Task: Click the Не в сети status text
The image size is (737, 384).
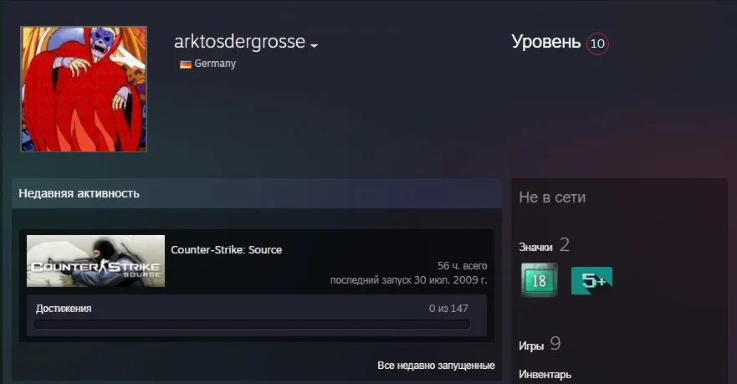Action: [552, 197]
